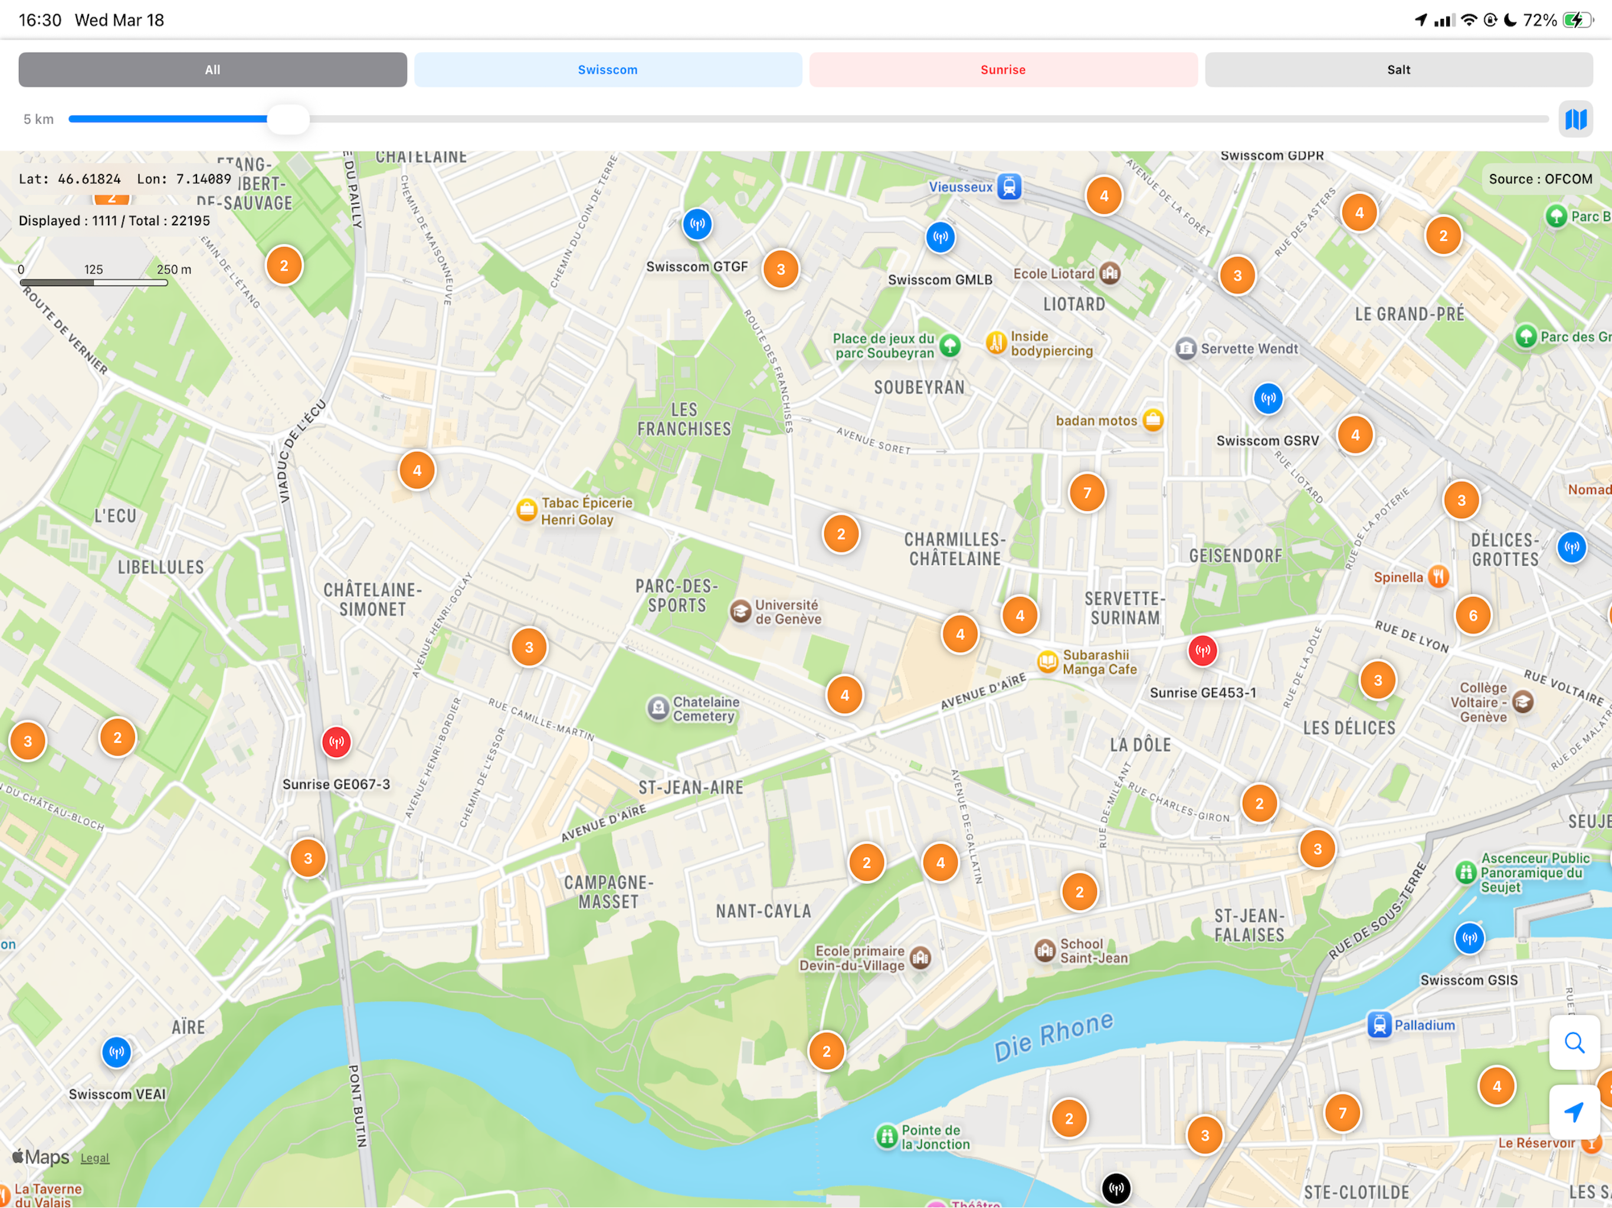Screen dimensions: 1612x1208
Task: Open the cluster of 7 near Charmilles-Châtelaine
Action: click(x=1087, y=493)
